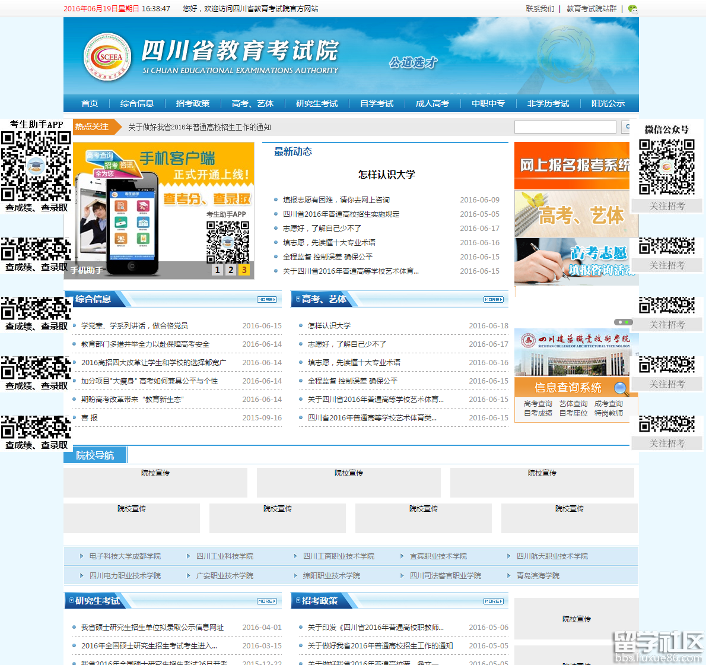
Task: Expand MORE in 综合信息 section
Action: (267, 300)
